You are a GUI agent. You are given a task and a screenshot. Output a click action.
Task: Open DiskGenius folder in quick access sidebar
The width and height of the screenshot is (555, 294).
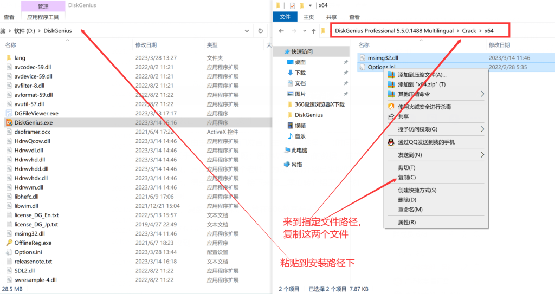point(308,115)
